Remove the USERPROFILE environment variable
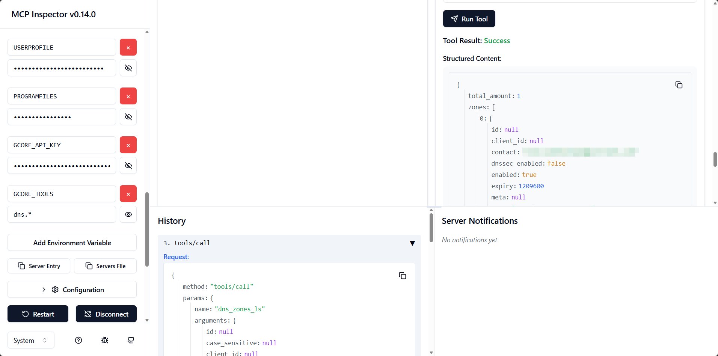Screen dimensions: 718x356 tap(128, 47)
